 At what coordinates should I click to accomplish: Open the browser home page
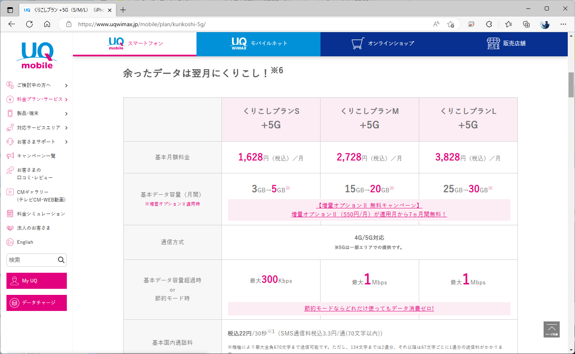pyautogui.click(x=47, y=24)
